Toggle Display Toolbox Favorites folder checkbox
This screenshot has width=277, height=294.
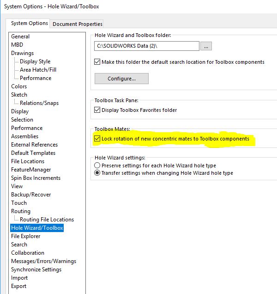pyautogui.click(x=97, y=110)
